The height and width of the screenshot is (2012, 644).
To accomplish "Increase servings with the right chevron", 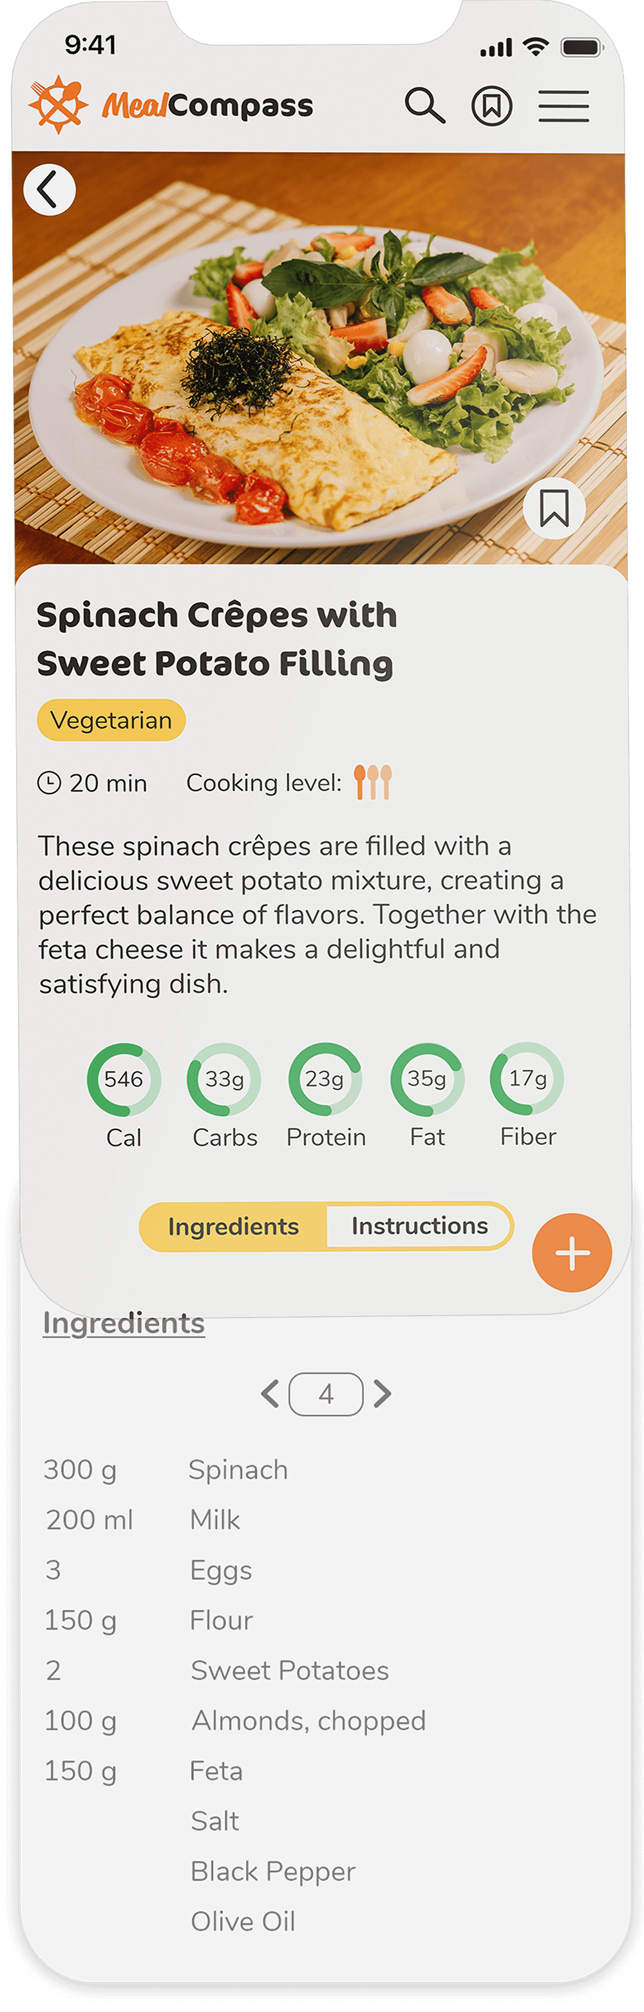I will click(383, 1393).
